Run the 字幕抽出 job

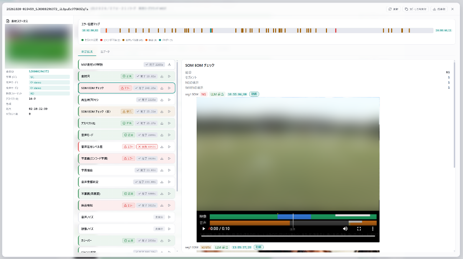click(x=170, y=170)
